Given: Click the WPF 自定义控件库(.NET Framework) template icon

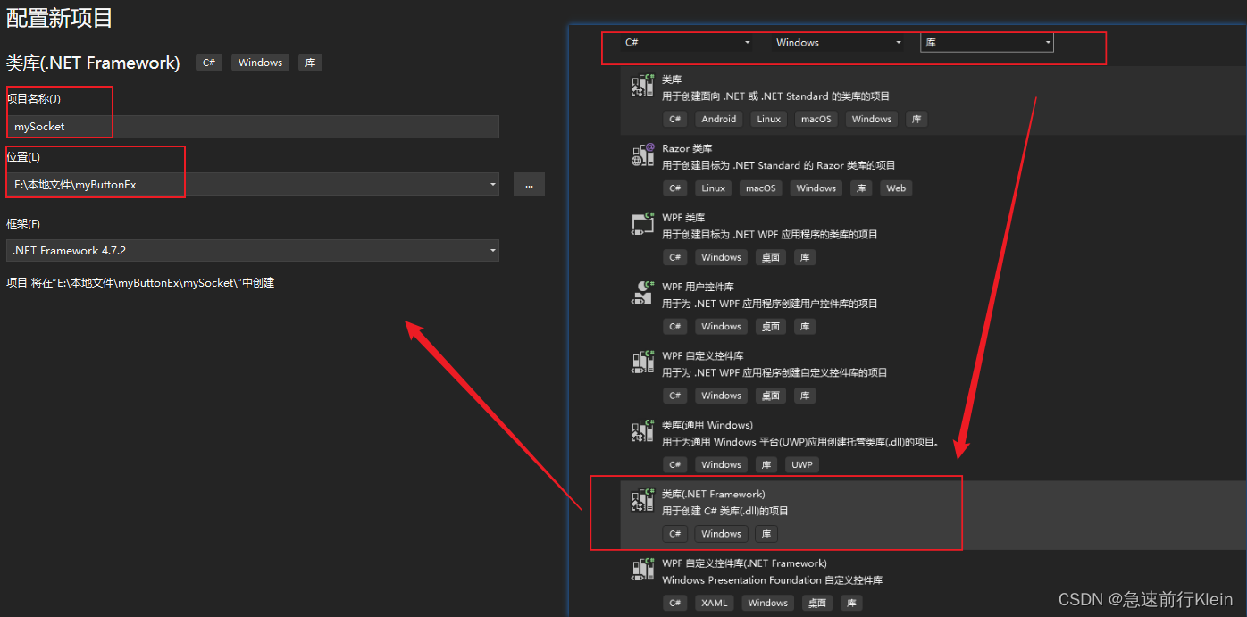Looking at the screenshot, I should click(x=641, y=571).
